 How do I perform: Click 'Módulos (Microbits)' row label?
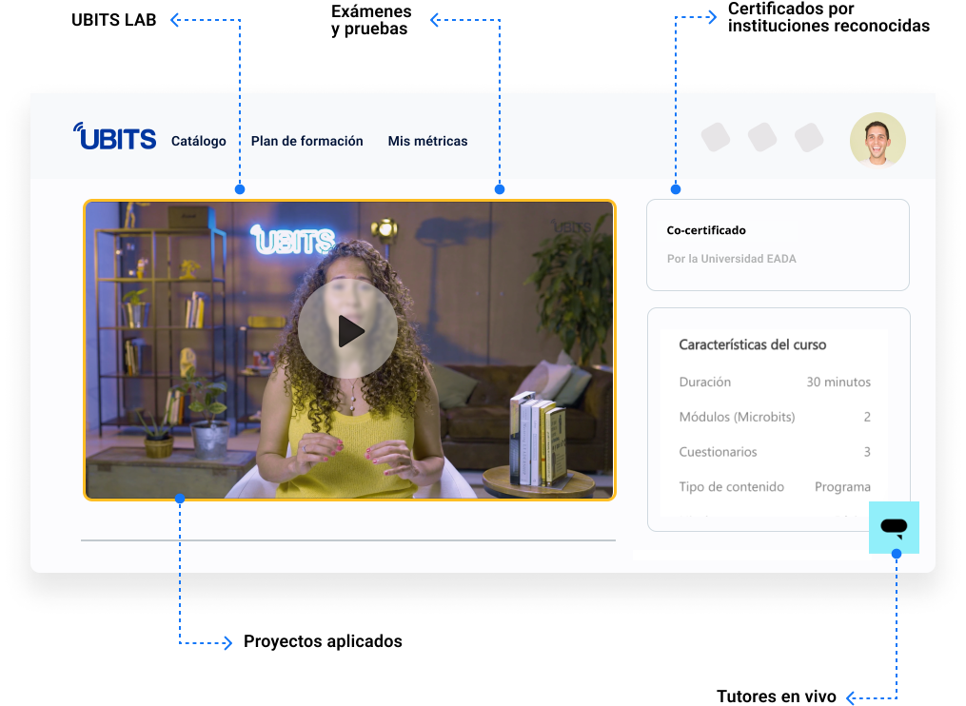point(737,417)
